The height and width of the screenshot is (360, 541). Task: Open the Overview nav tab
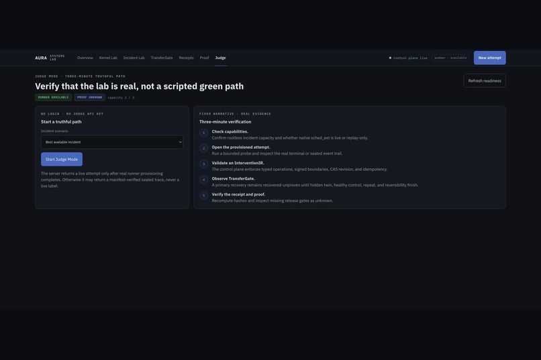point(85,58)
